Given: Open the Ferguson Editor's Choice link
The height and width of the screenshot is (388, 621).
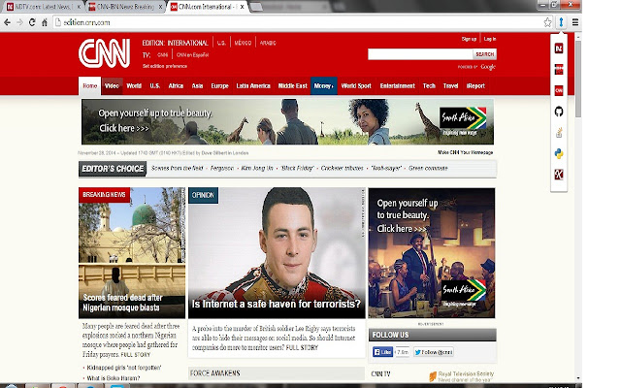Looking at the screenshot, I should click(222, 168).
